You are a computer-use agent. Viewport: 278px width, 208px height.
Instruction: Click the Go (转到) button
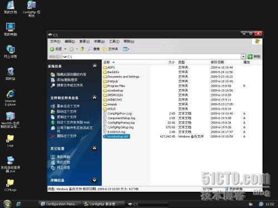tap(254, 57)
